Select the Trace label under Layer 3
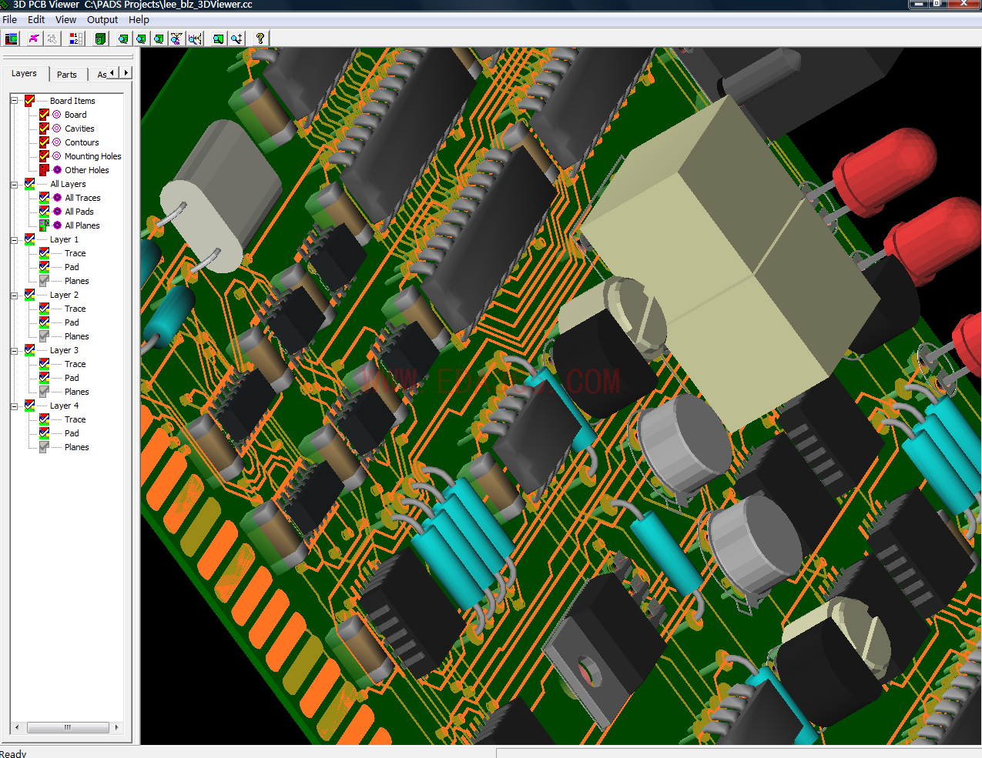This screenshot has height=758, width=982. [75, 364]
